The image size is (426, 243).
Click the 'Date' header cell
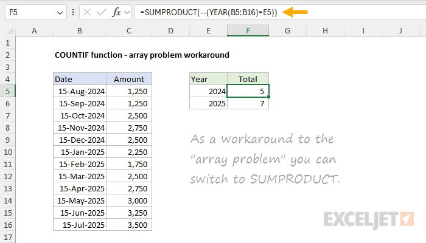tap(80, 79)
